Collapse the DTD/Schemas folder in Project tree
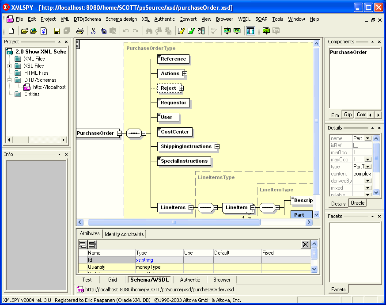The height and width of the screenshot is (305, 386). (x=10, y=80)
